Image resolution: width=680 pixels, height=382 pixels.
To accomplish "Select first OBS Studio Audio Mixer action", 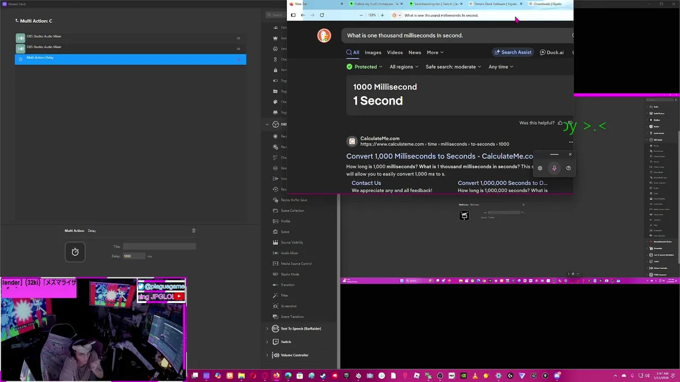I will coord(130,38).
